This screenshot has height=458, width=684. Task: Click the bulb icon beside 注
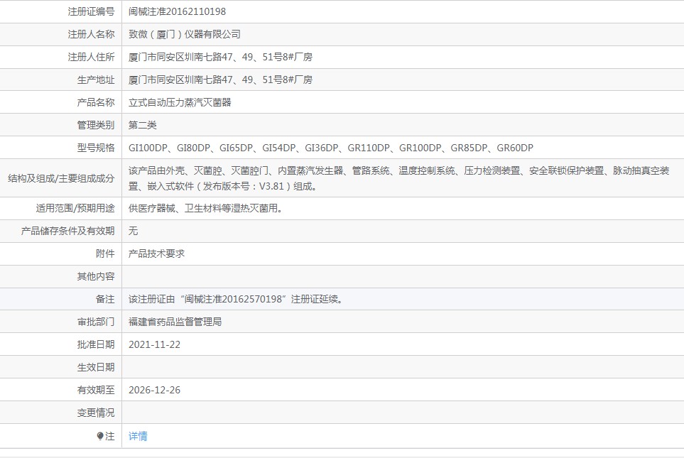tap(100, 436)
